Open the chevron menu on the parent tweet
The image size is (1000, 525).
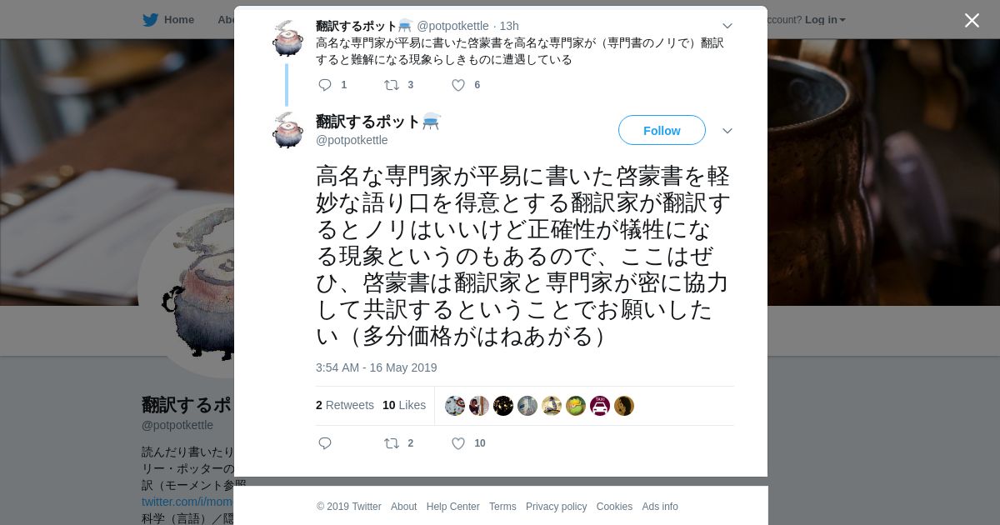coord(727,26)
